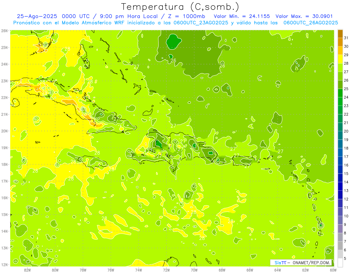Select "Valor Min. = 24.1155"
This screenshot has width=354, height=274.
(242, 17)
